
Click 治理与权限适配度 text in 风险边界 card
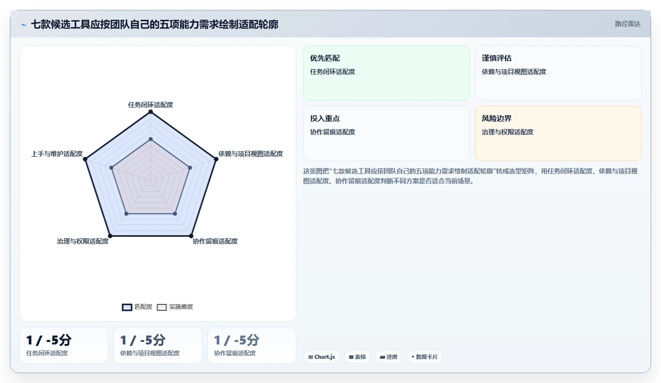508,132
